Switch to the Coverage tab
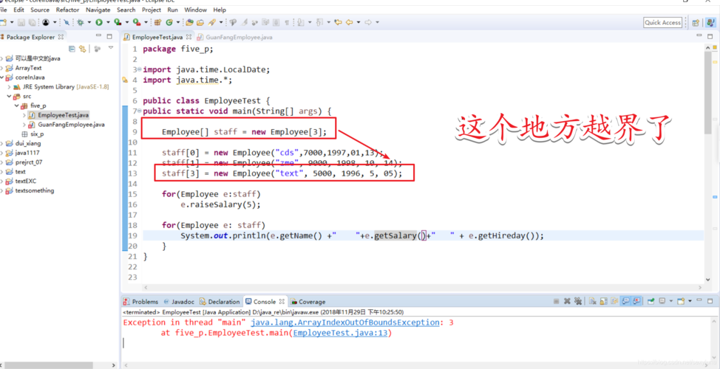This screenshot has width=720, height=369. coord(308,302)
